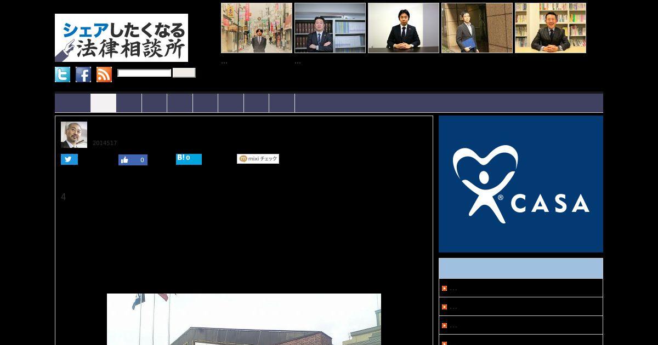
Task: Open the orange RSS feed icon
Action: point(104,74)
